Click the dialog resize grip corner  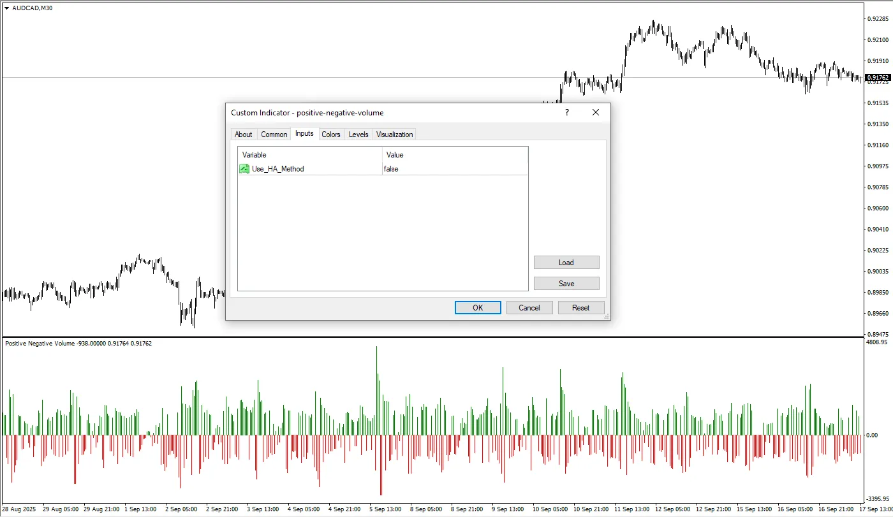[607, 316]
